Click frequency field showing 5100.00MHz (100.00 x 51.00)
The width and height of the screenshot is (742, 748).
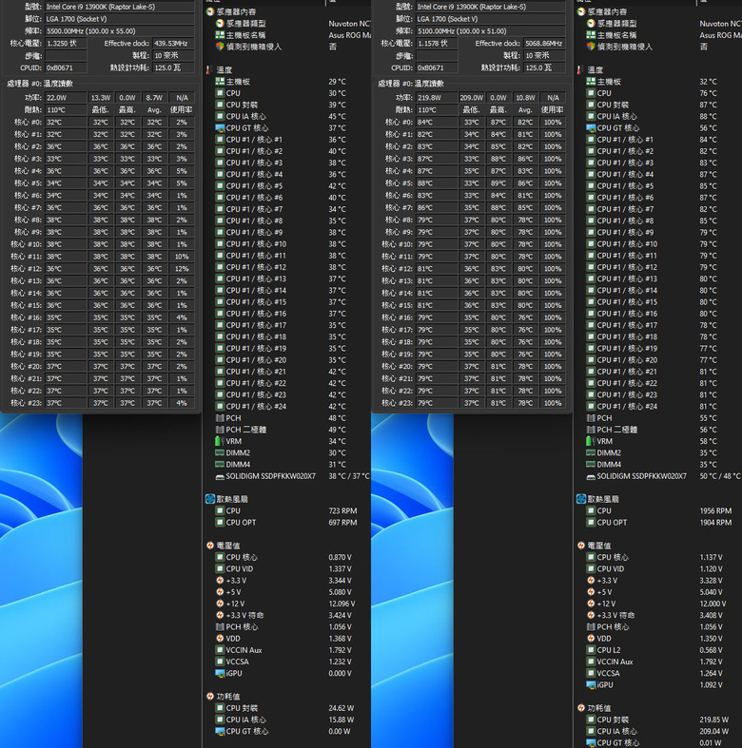coord(490,31)
